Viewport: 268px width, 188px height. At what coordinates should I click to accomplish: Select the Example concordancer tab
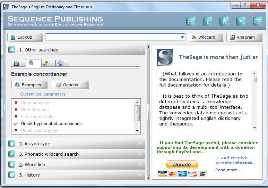[x=33, y=63]
